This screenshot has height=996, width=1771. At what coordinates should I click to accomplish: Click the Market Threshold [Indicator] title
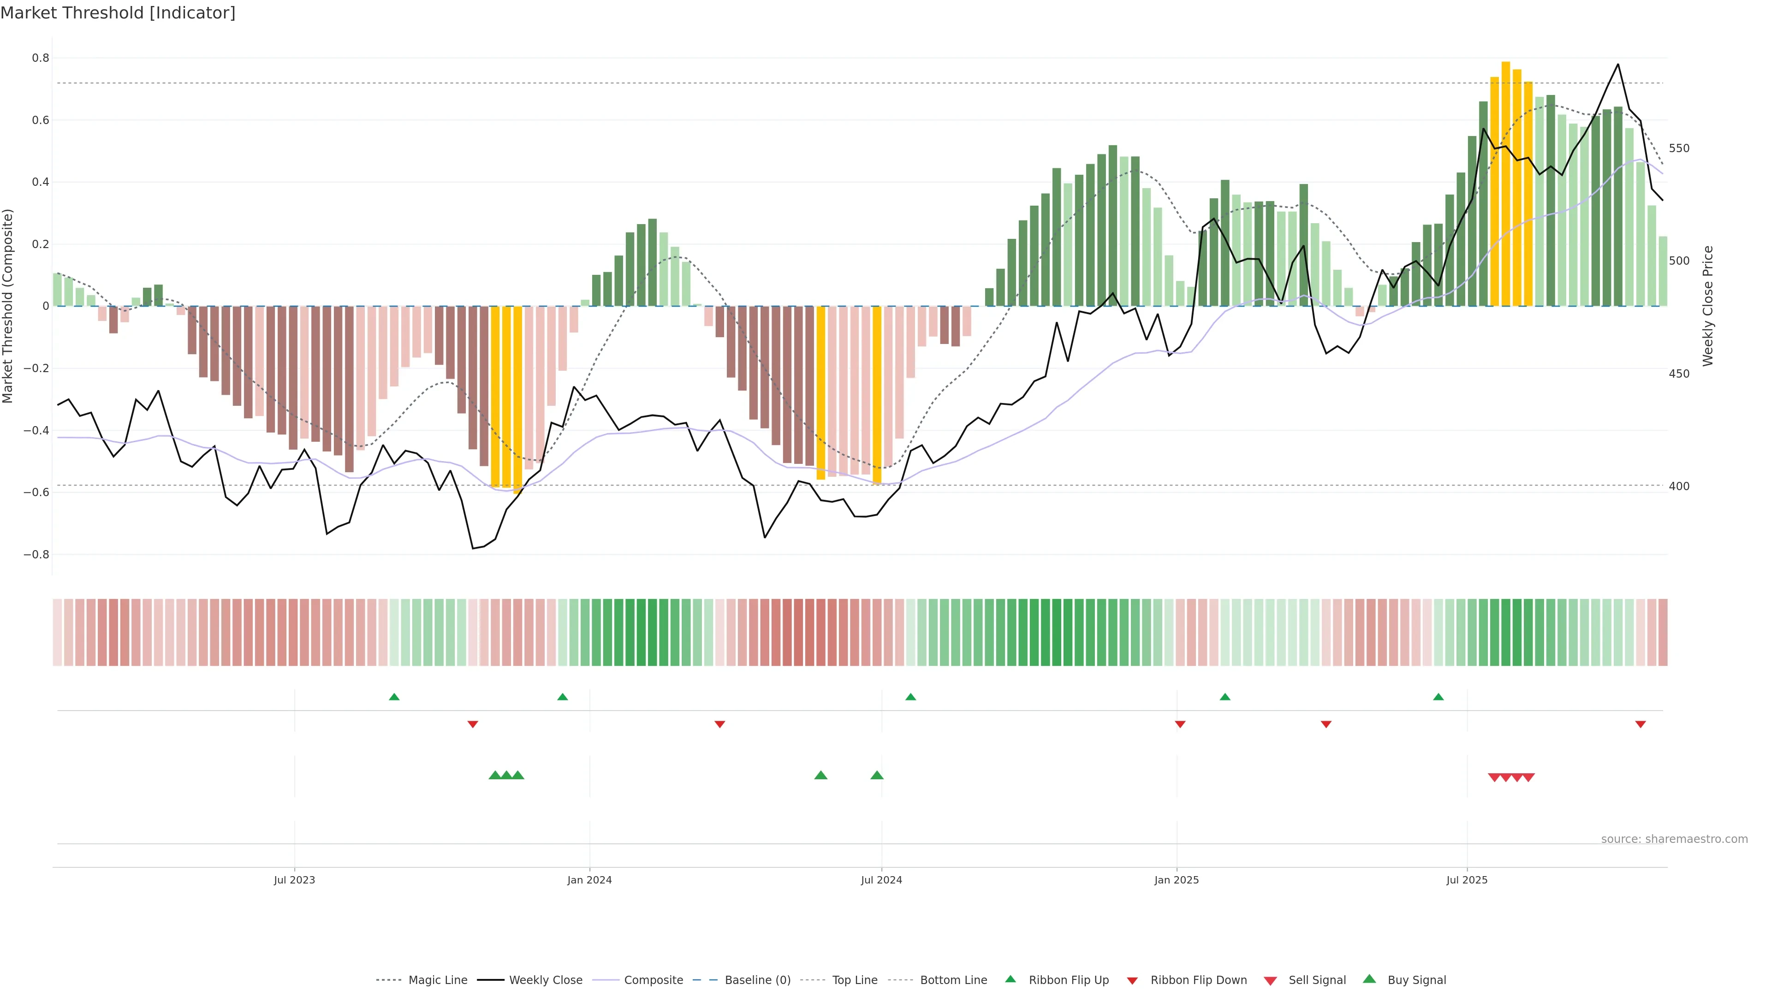(118, 13)
